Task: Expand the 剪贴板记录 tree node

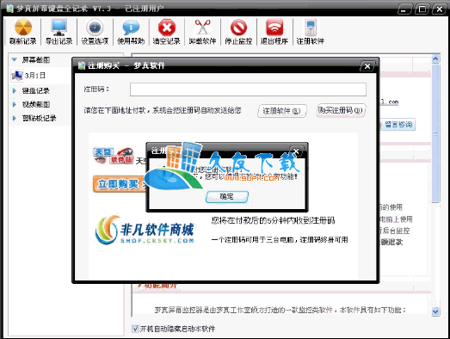Action: (15, 118)
